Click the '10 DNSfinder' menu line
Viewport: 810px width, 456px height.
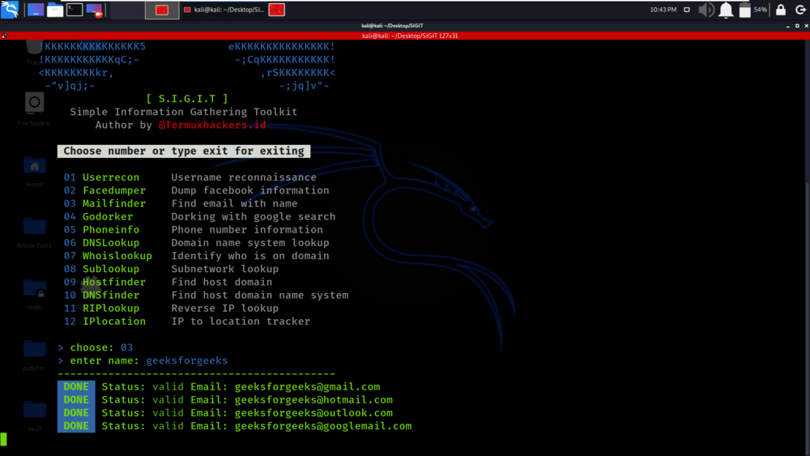(x=206, y=295)
